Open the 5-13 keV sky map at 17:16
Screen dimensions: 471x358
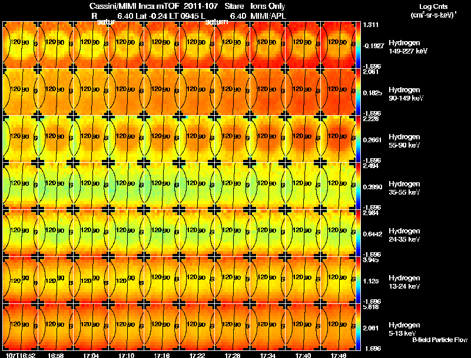tap(161, 327)
